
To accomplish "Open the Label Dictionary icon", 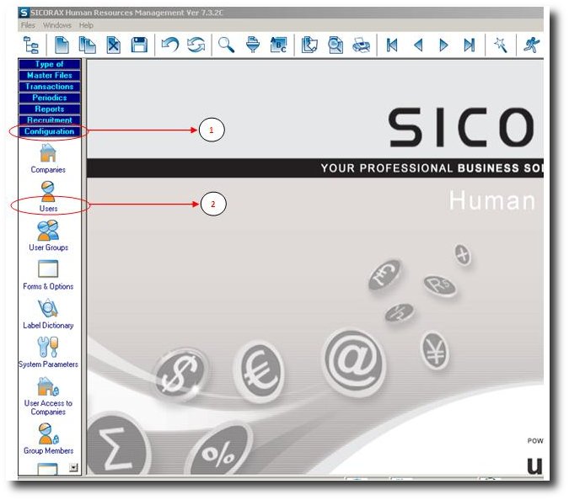I will click(48, 308).
